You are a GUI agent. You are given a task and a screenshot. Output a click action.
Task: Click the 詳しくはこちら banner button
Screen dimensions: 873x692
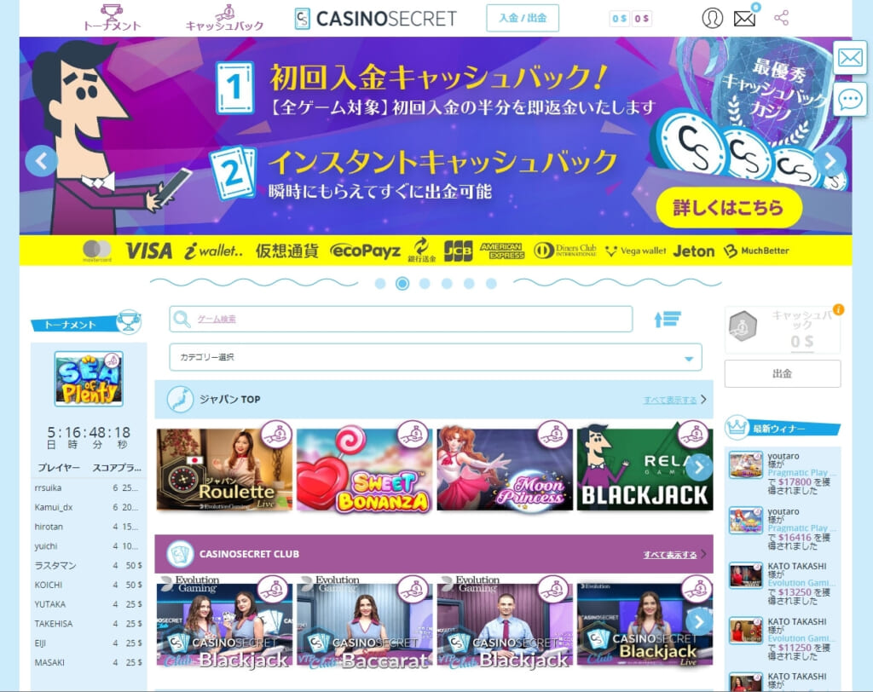(729, 208)
